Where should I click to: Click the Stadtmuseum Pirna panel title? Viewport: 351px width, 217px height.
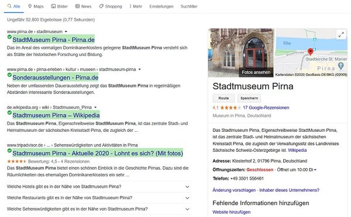point(253,86)
